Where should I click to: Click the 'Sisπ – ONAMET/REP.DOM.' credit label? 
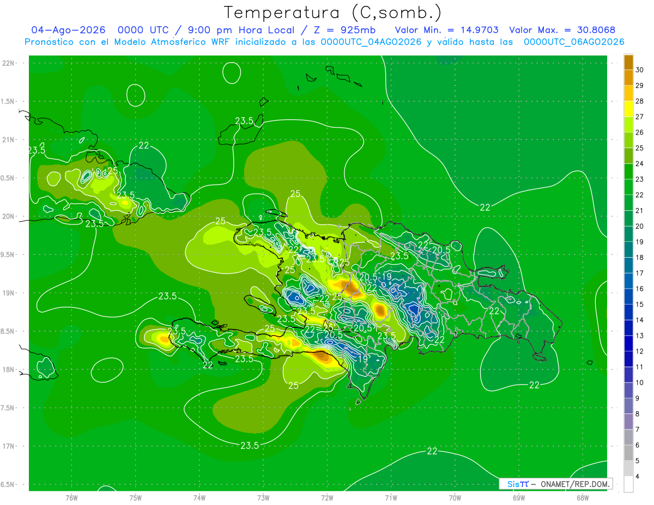tap(556, 484)
